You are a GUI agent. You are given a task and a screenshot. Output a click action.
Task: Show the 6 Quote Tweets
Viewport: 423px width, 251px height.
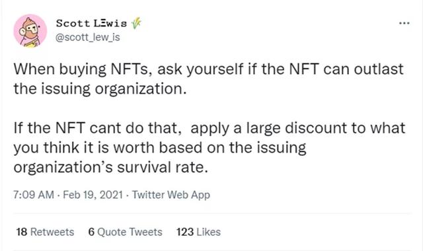[125, 232]
